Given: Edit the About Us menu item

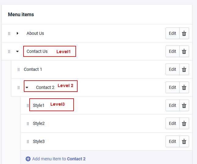Looking at the screenshot, I should coord(173,33).
